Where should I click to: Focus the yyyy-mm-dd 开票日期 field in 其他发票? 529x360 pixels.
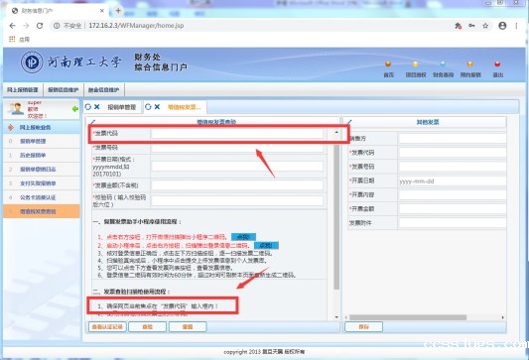click(x=453, y=181)
